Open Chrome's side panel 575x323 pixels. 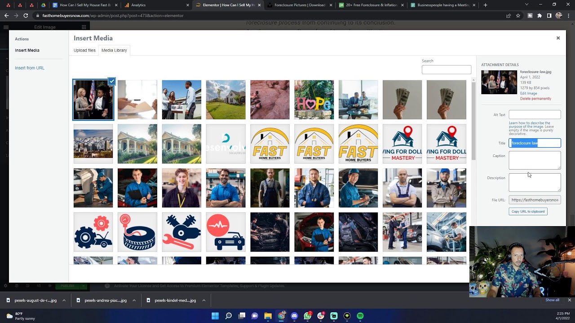[549, 16]
